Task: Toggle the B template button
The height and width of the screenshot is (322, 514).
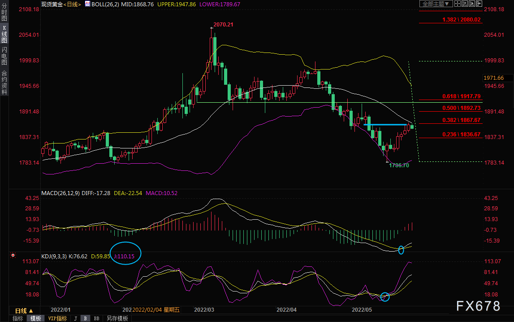Action: coord(85,318)
